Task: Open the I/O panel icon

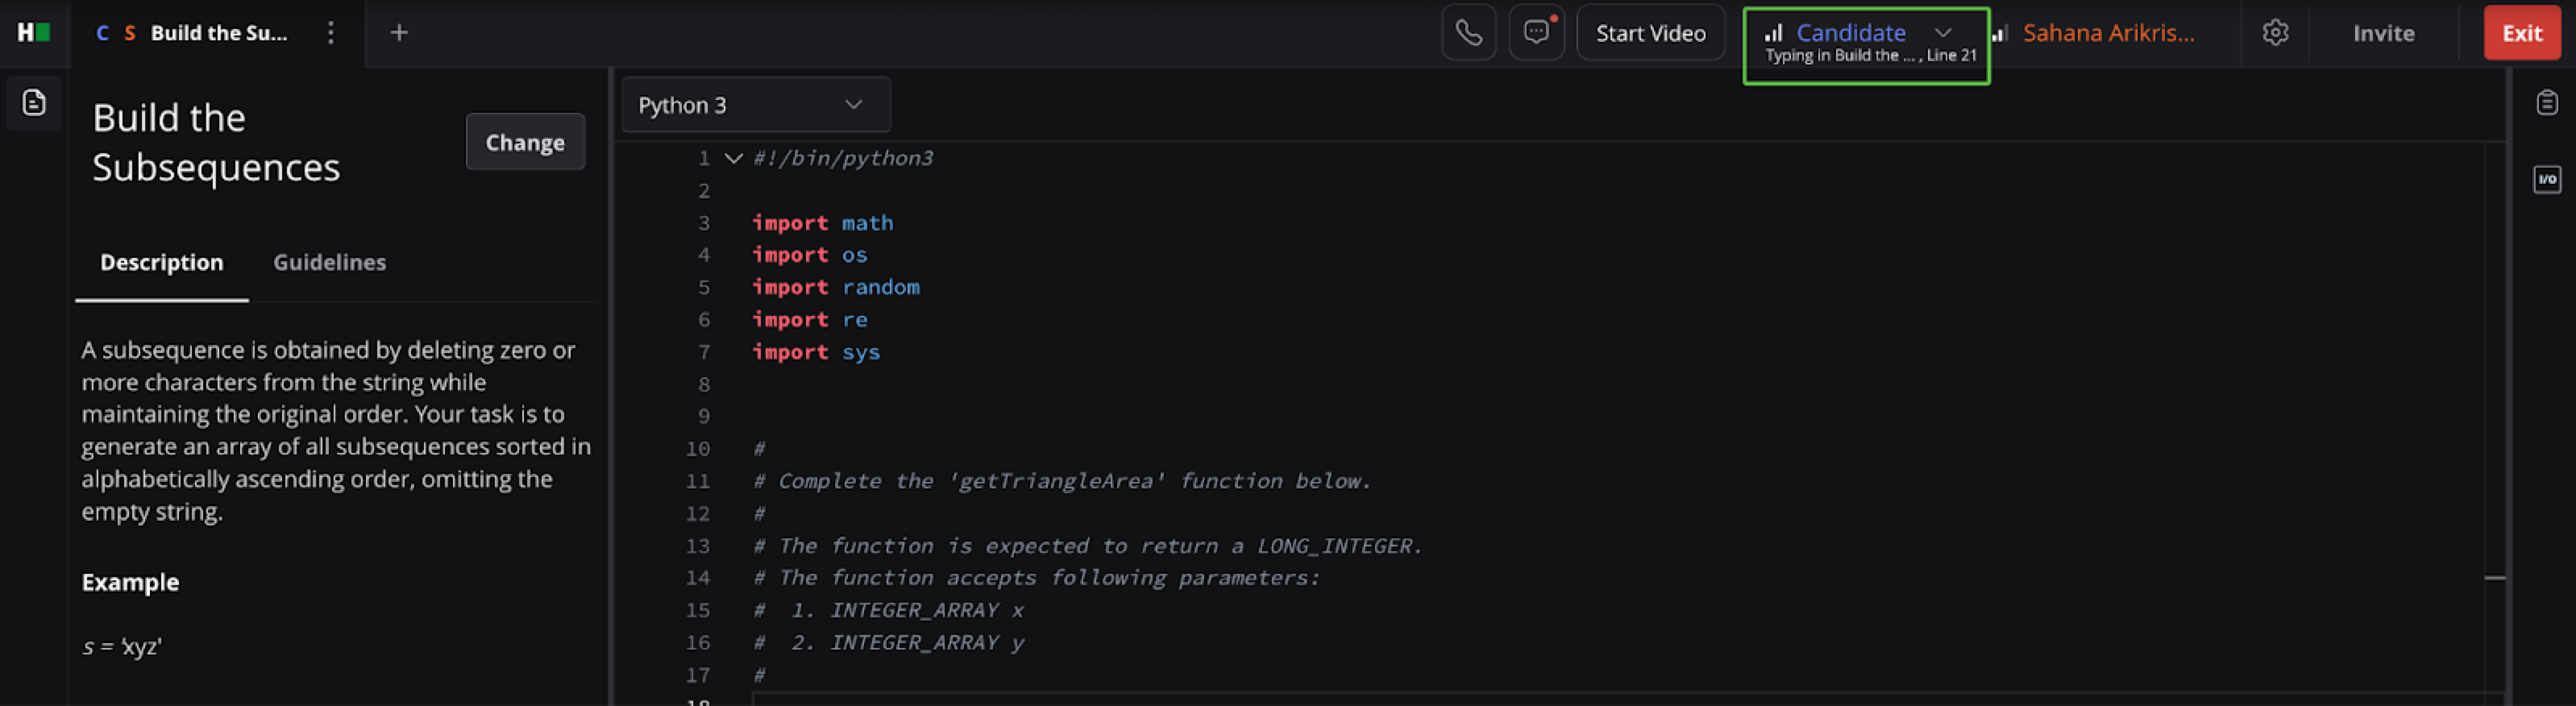Action: [x=2546, y=180]
